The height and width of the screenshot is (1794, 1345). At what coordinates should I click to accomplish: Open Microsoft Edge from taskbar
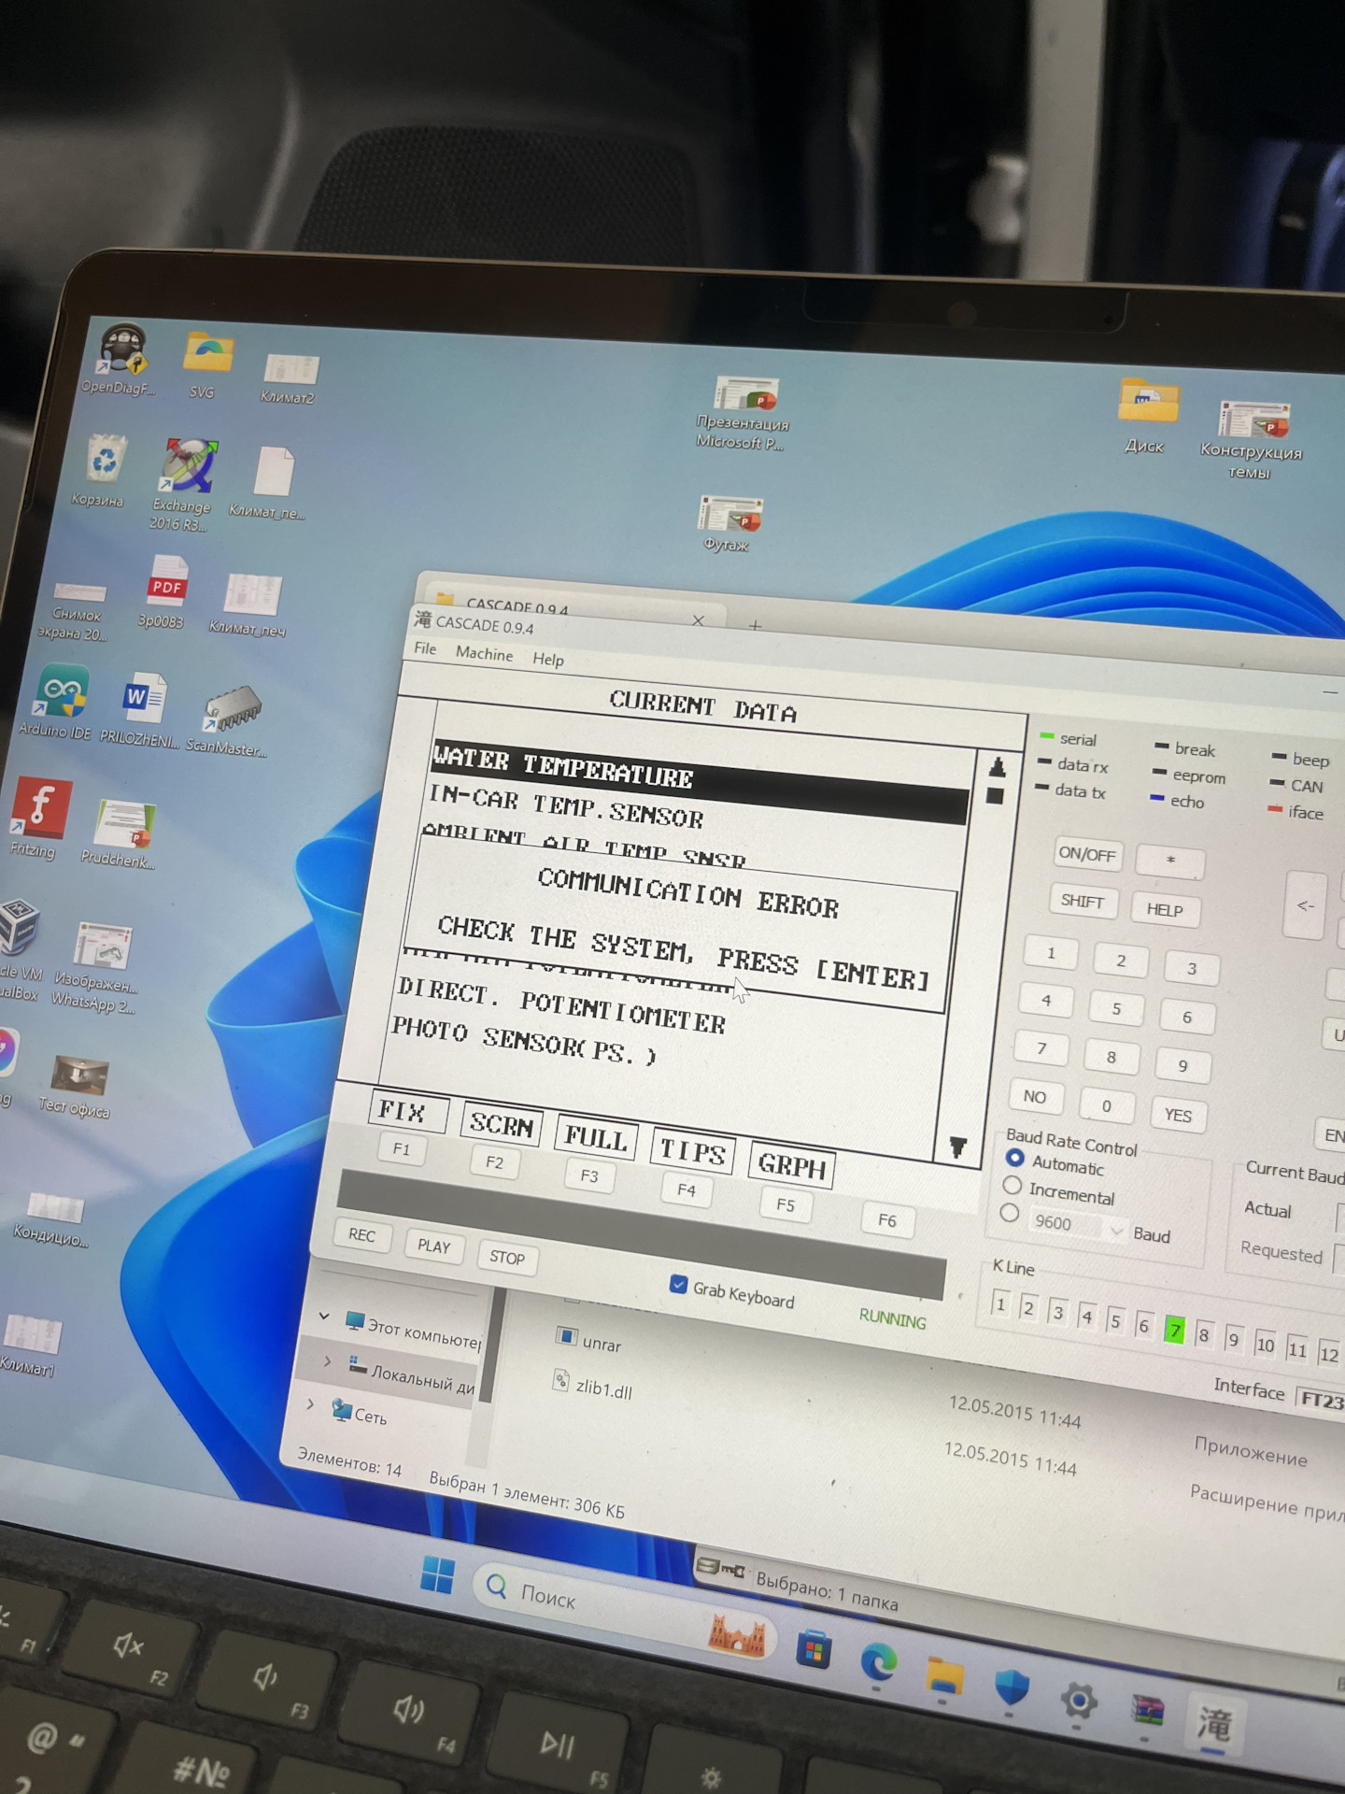click(879, 1660)
